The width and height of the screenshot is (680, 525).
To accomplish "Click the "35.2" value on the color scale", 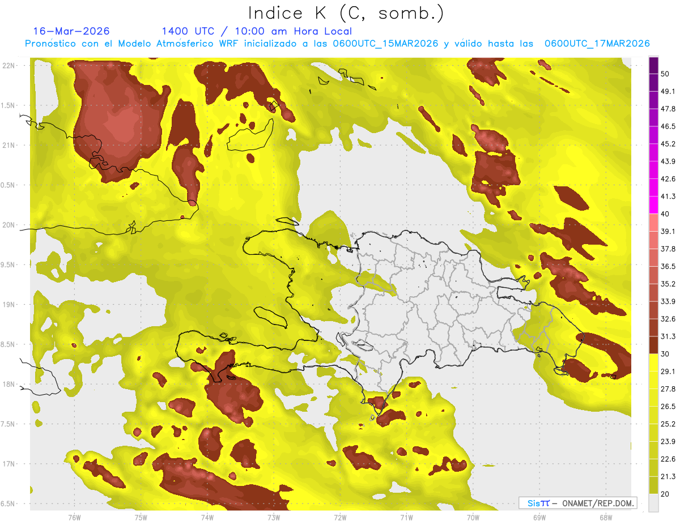I will pyautogui.click(x=668, y=284).
